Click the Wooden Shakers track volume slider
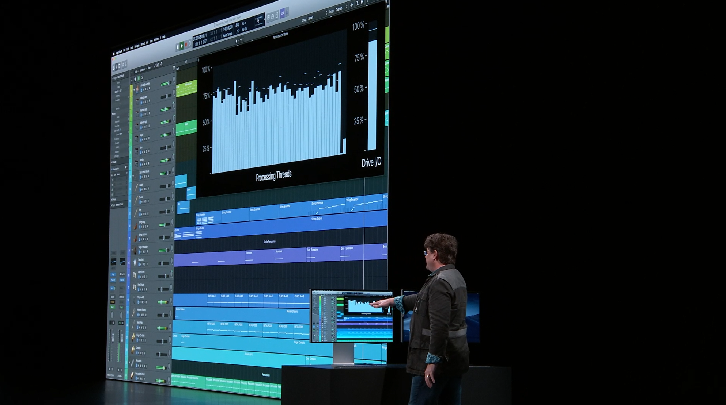 coord(163,315)
